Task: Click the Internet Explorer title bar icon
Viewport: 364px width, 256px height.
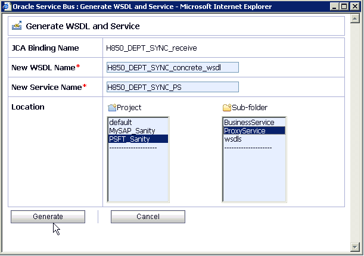Action: point(7,7)
